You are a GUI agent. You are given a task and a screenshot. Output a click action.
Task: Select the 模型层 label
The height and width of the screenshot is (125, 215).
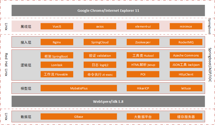[x=26, y=88]
